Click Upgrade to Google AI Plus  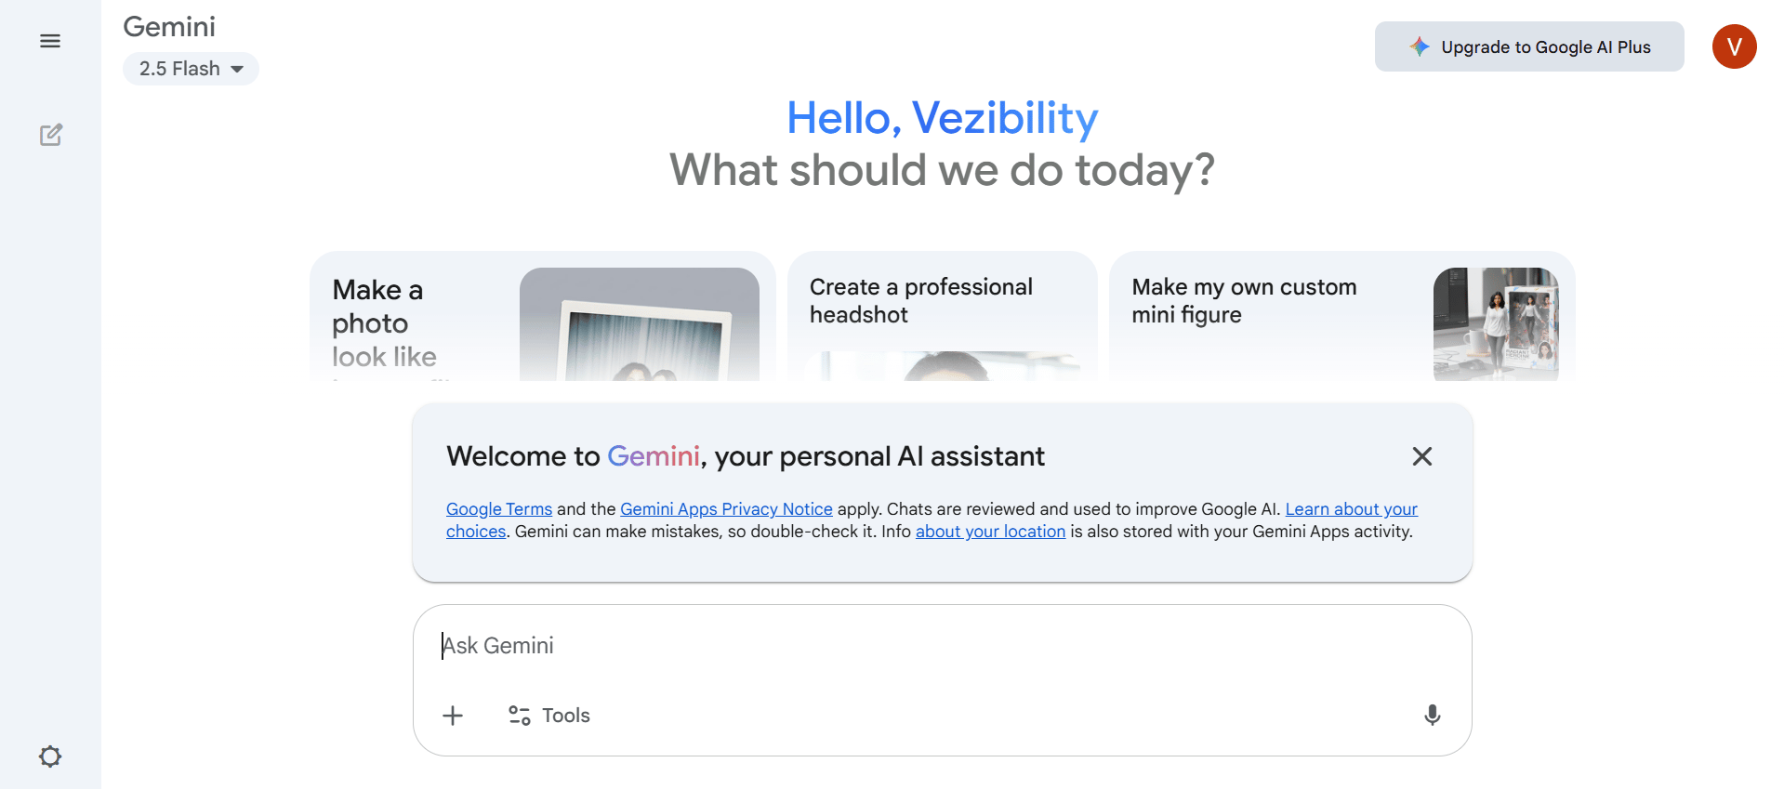1545,47
